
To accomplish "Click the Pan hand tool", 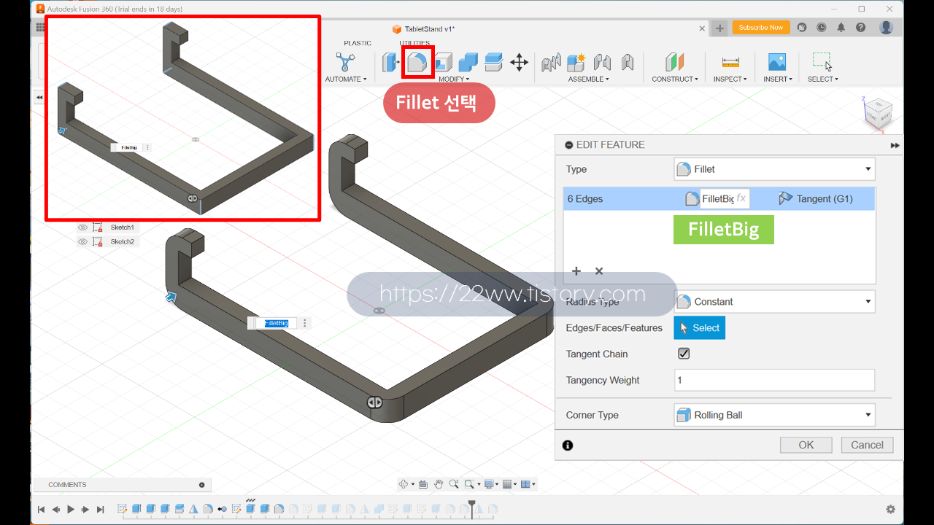I will tap(439, 484).
